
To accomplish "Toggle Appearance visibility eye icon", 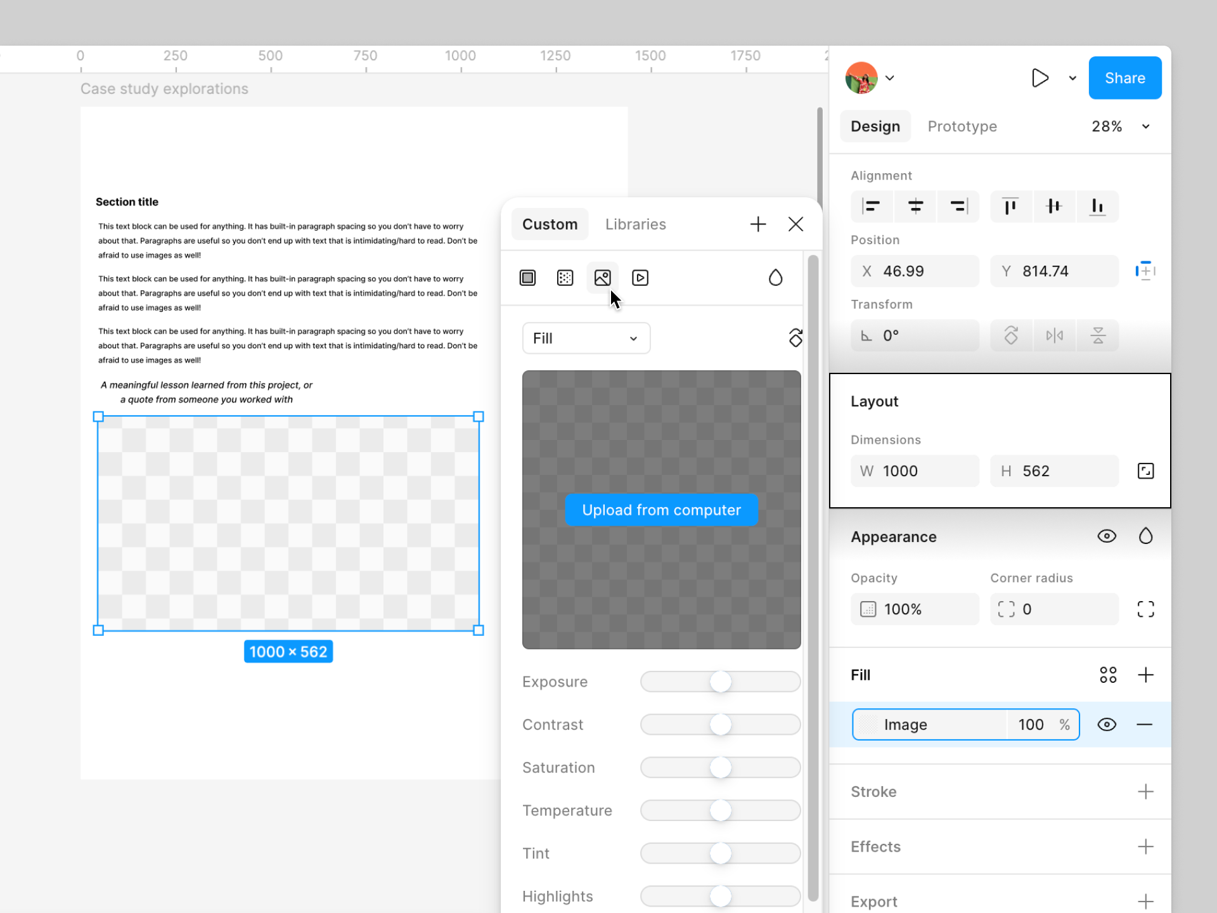I will [1107, 536].
